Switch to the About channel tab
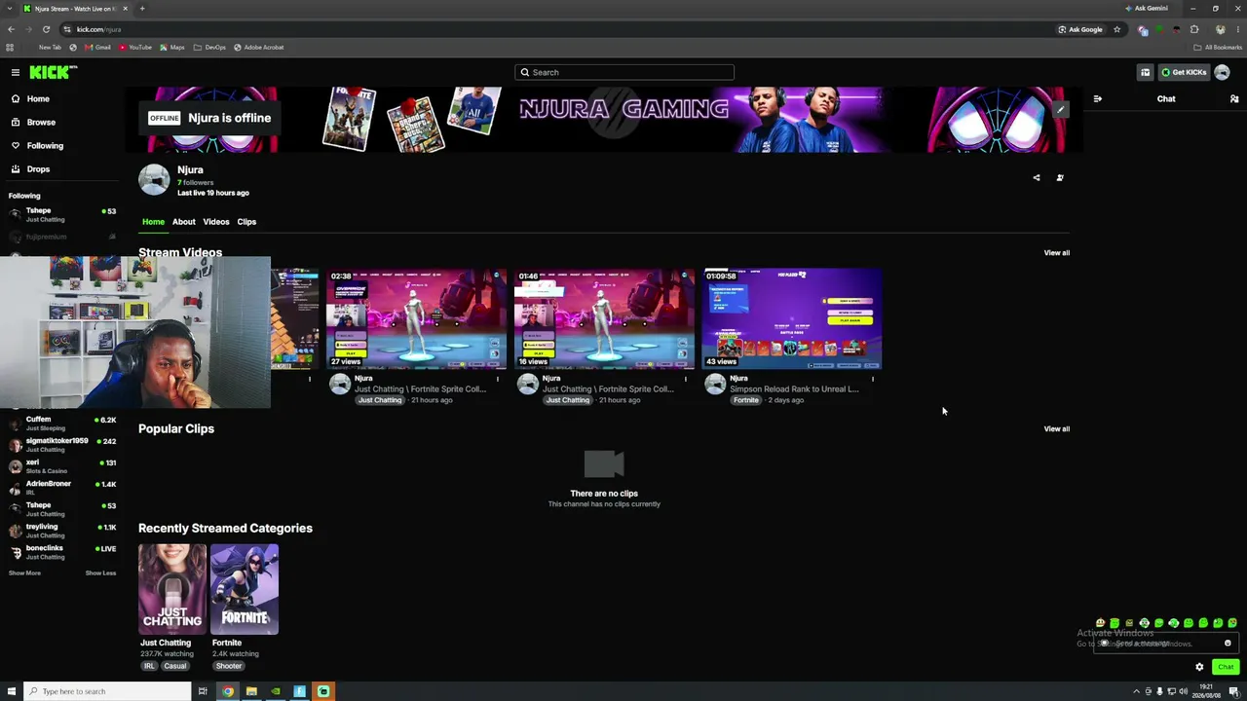The width and height of the screenshot is (1247, 701). 184,222
